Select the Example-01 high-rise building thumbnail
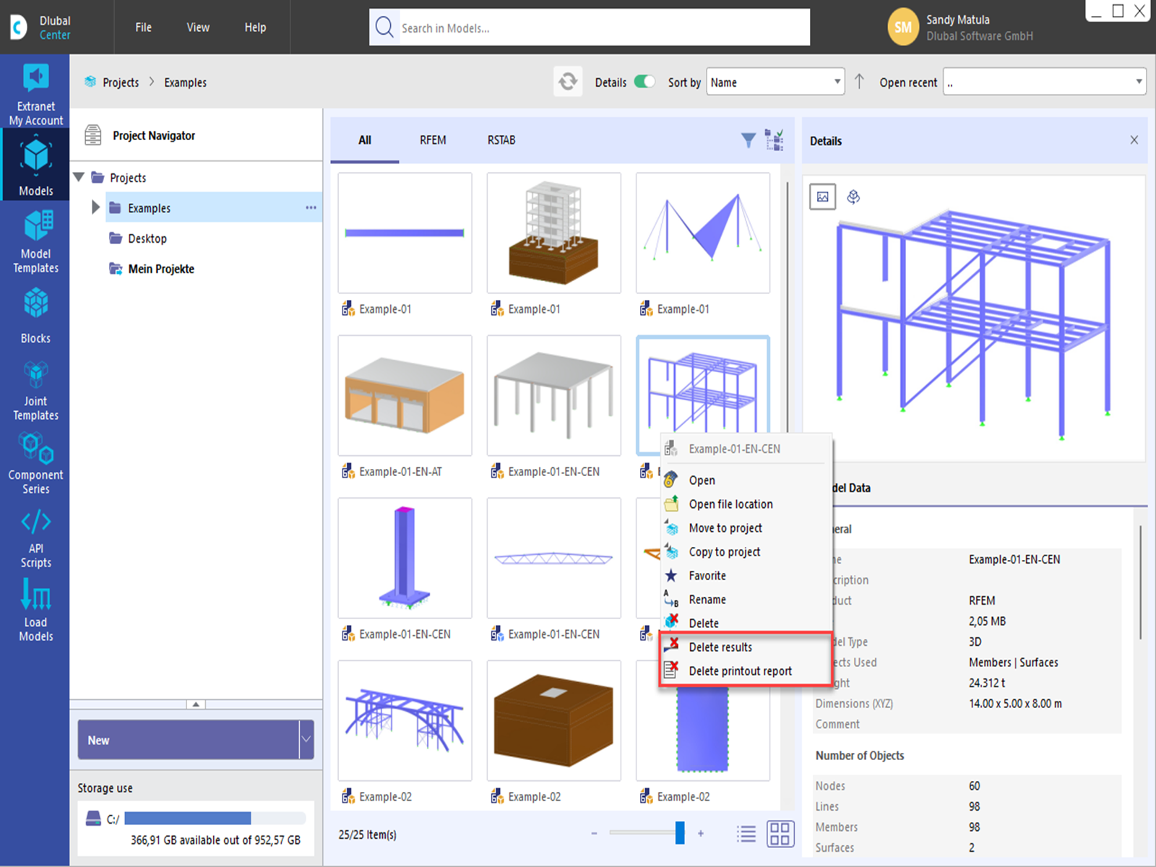Image resolution: width=1156 pixels, height=867 pixels. (553, 233)
